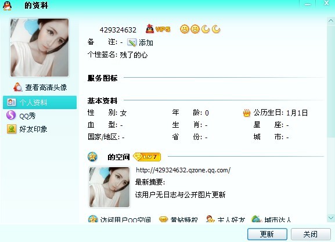
Task: Click the Qzone star icon beside 的空间
Action: (92, 157)
